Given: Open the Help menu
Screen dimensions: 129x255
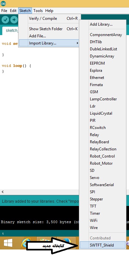Looking at the screenshot, I should click(49, 11).
